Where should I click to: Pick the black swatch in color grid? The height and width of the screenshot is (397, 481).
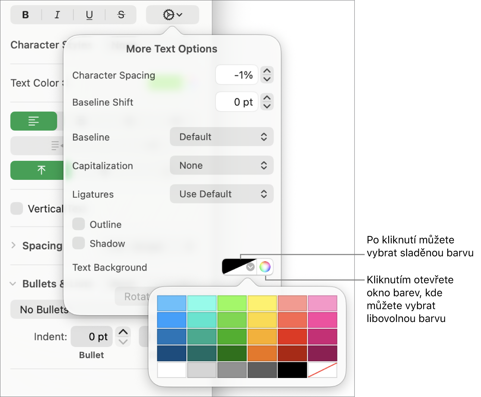292,370
